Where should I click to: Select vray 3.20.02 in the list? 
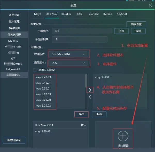[43, 106]
